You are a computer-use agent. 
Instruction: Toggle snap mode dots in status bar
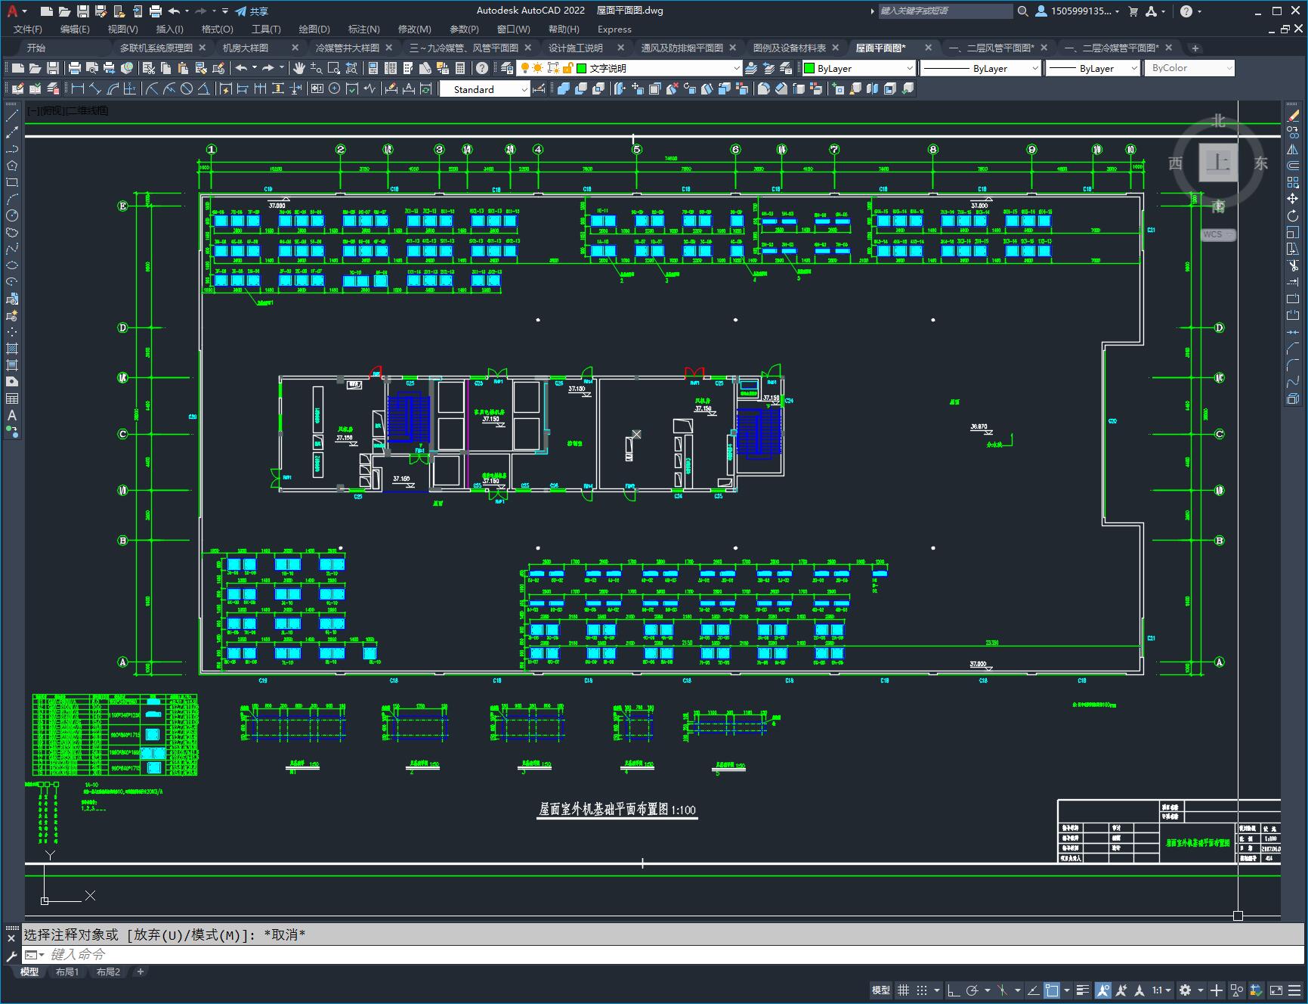pyautogui.click(x=921, y=990)
